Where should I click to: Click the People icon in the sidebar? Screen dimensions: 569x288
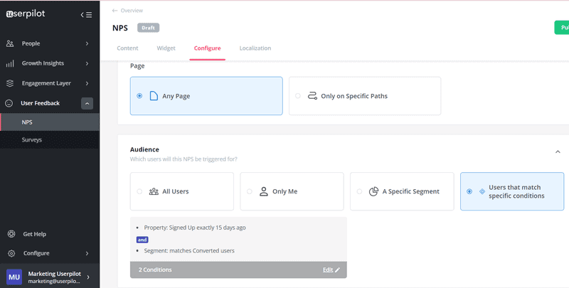coord(10,43)
